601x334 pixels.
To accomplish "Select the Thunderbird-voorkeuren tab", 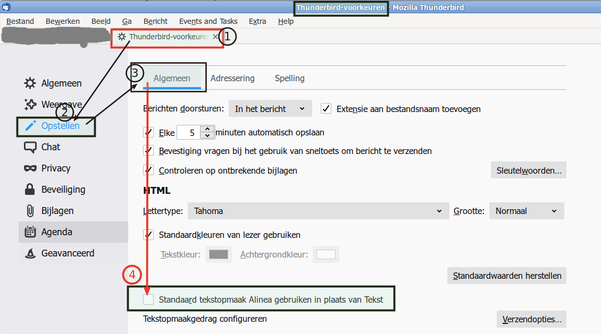I will (x=167, y=37).
